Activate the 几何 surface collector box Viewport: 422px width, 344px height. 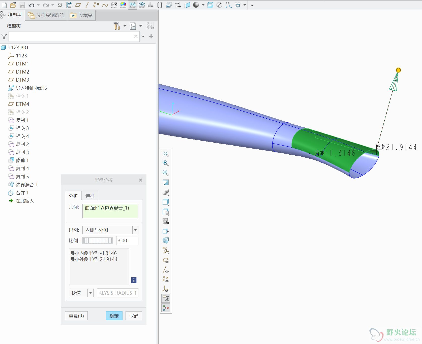coord(110,211)
